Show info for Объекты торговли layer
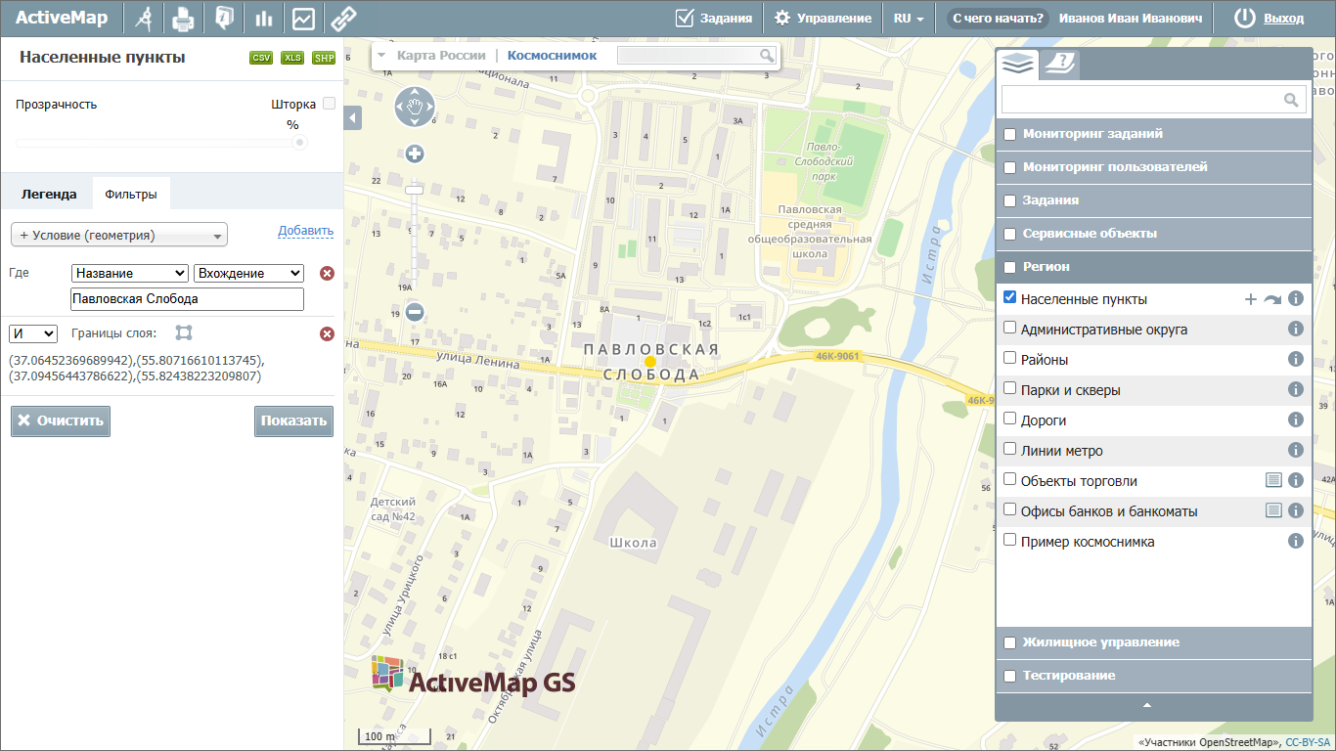 1296,480
